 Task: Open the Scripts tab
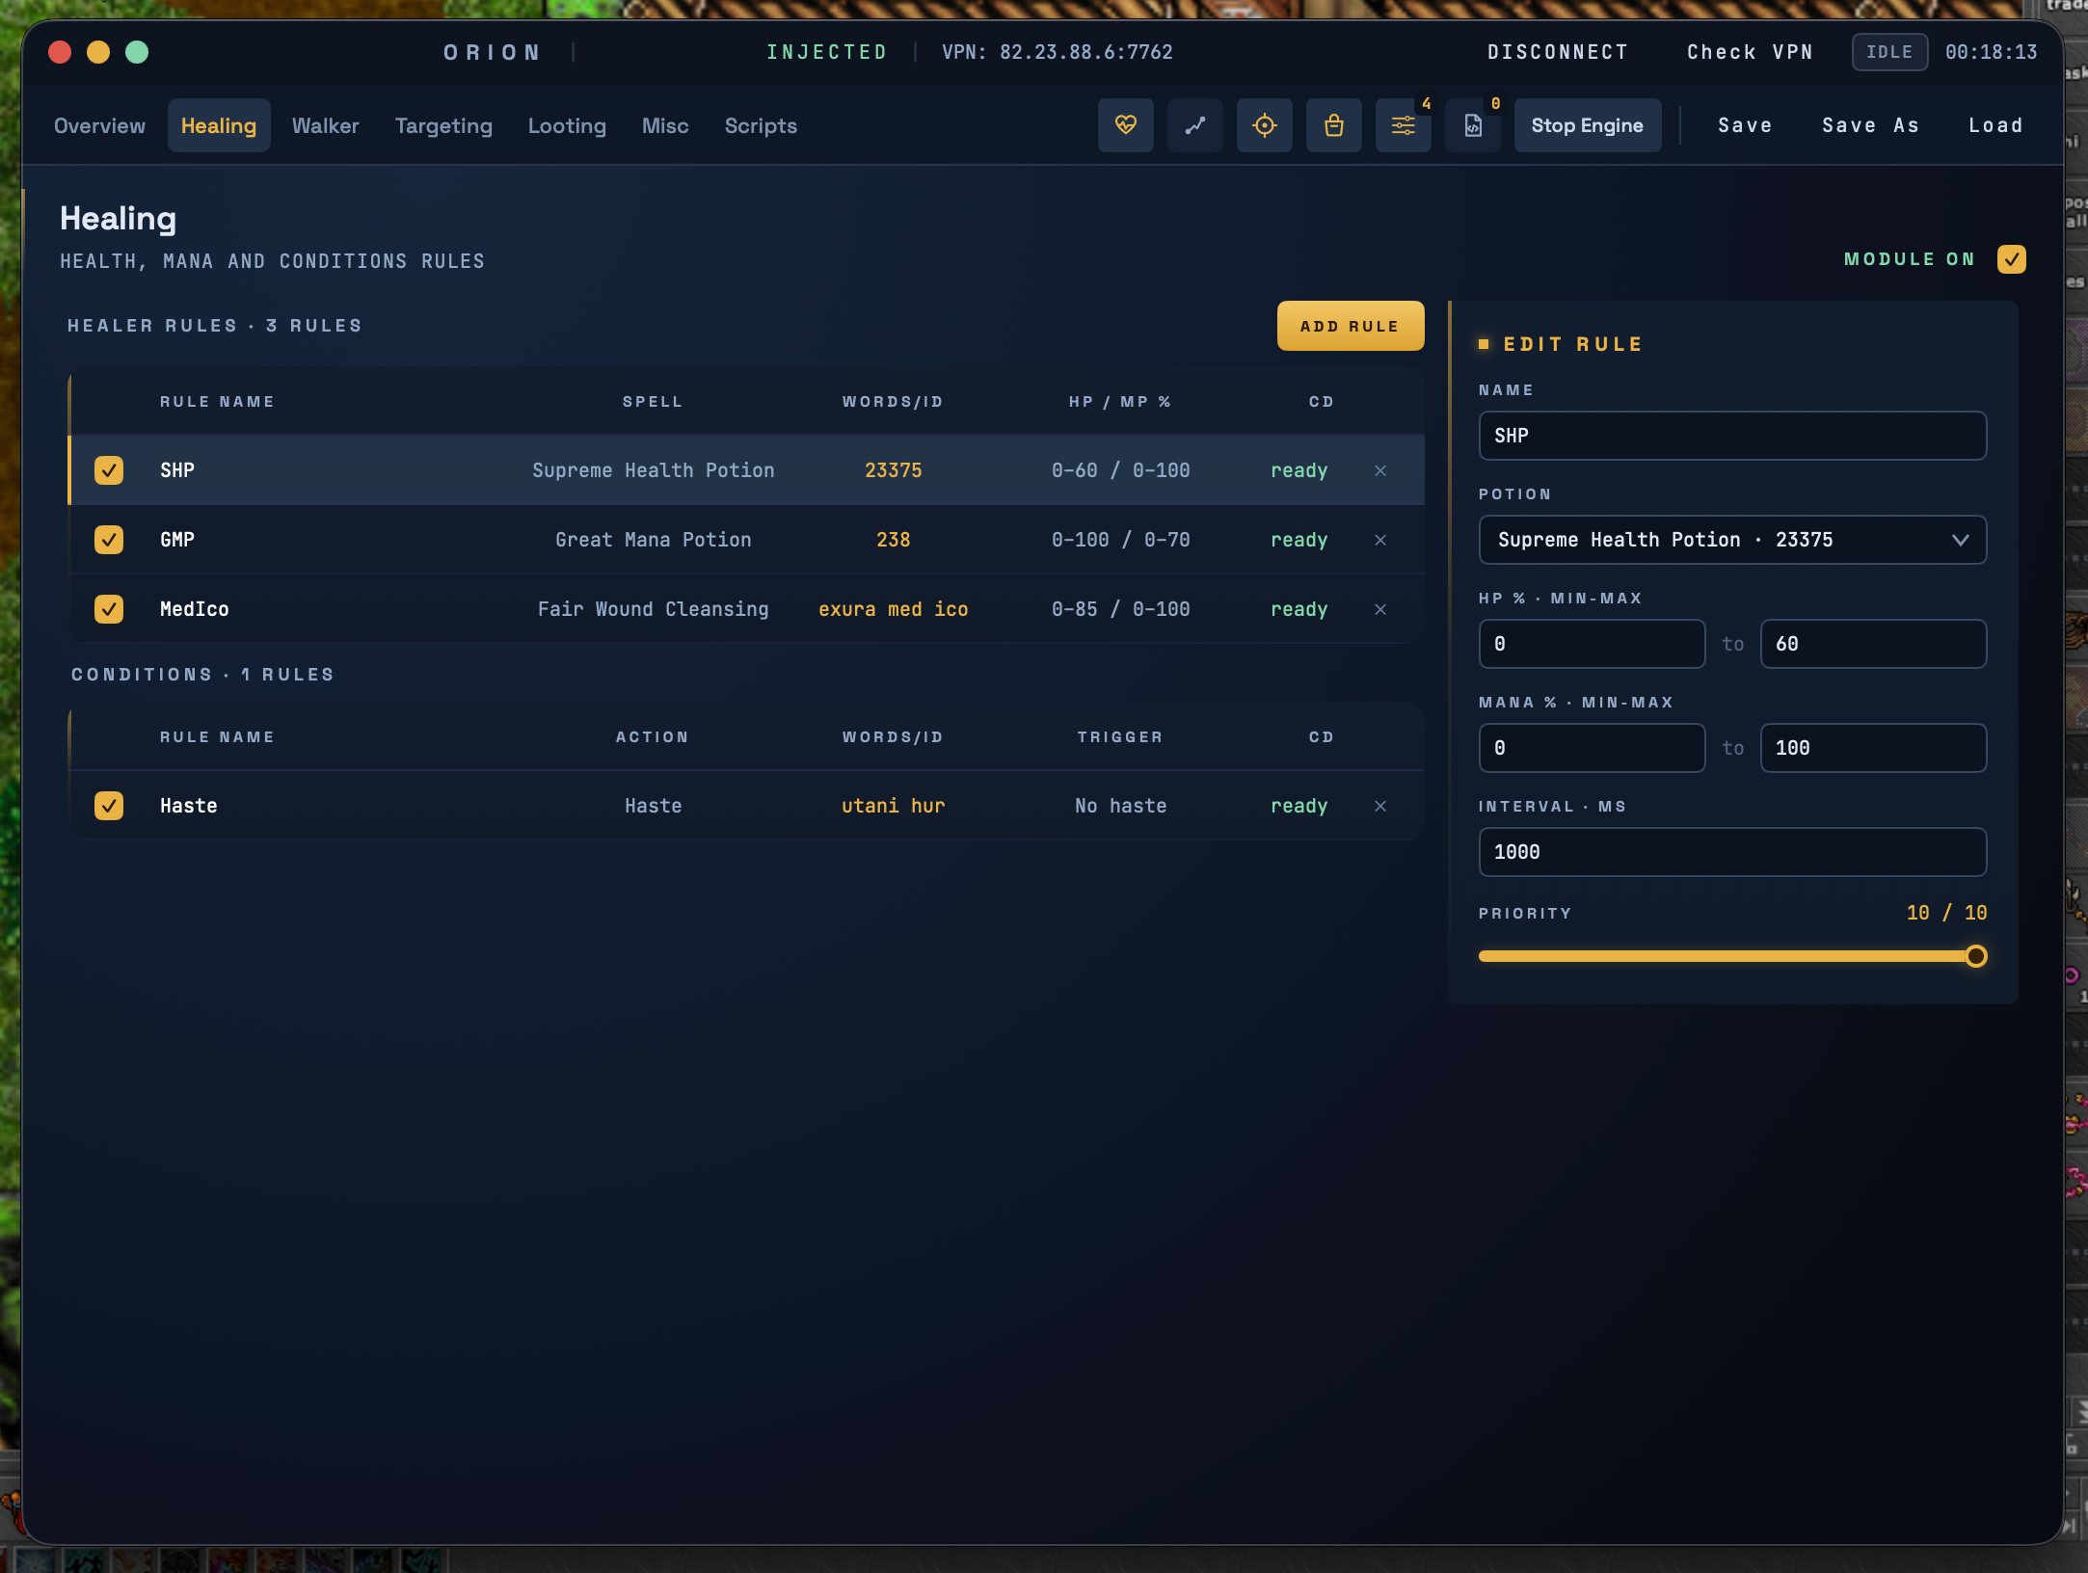(x=761, y=125)
